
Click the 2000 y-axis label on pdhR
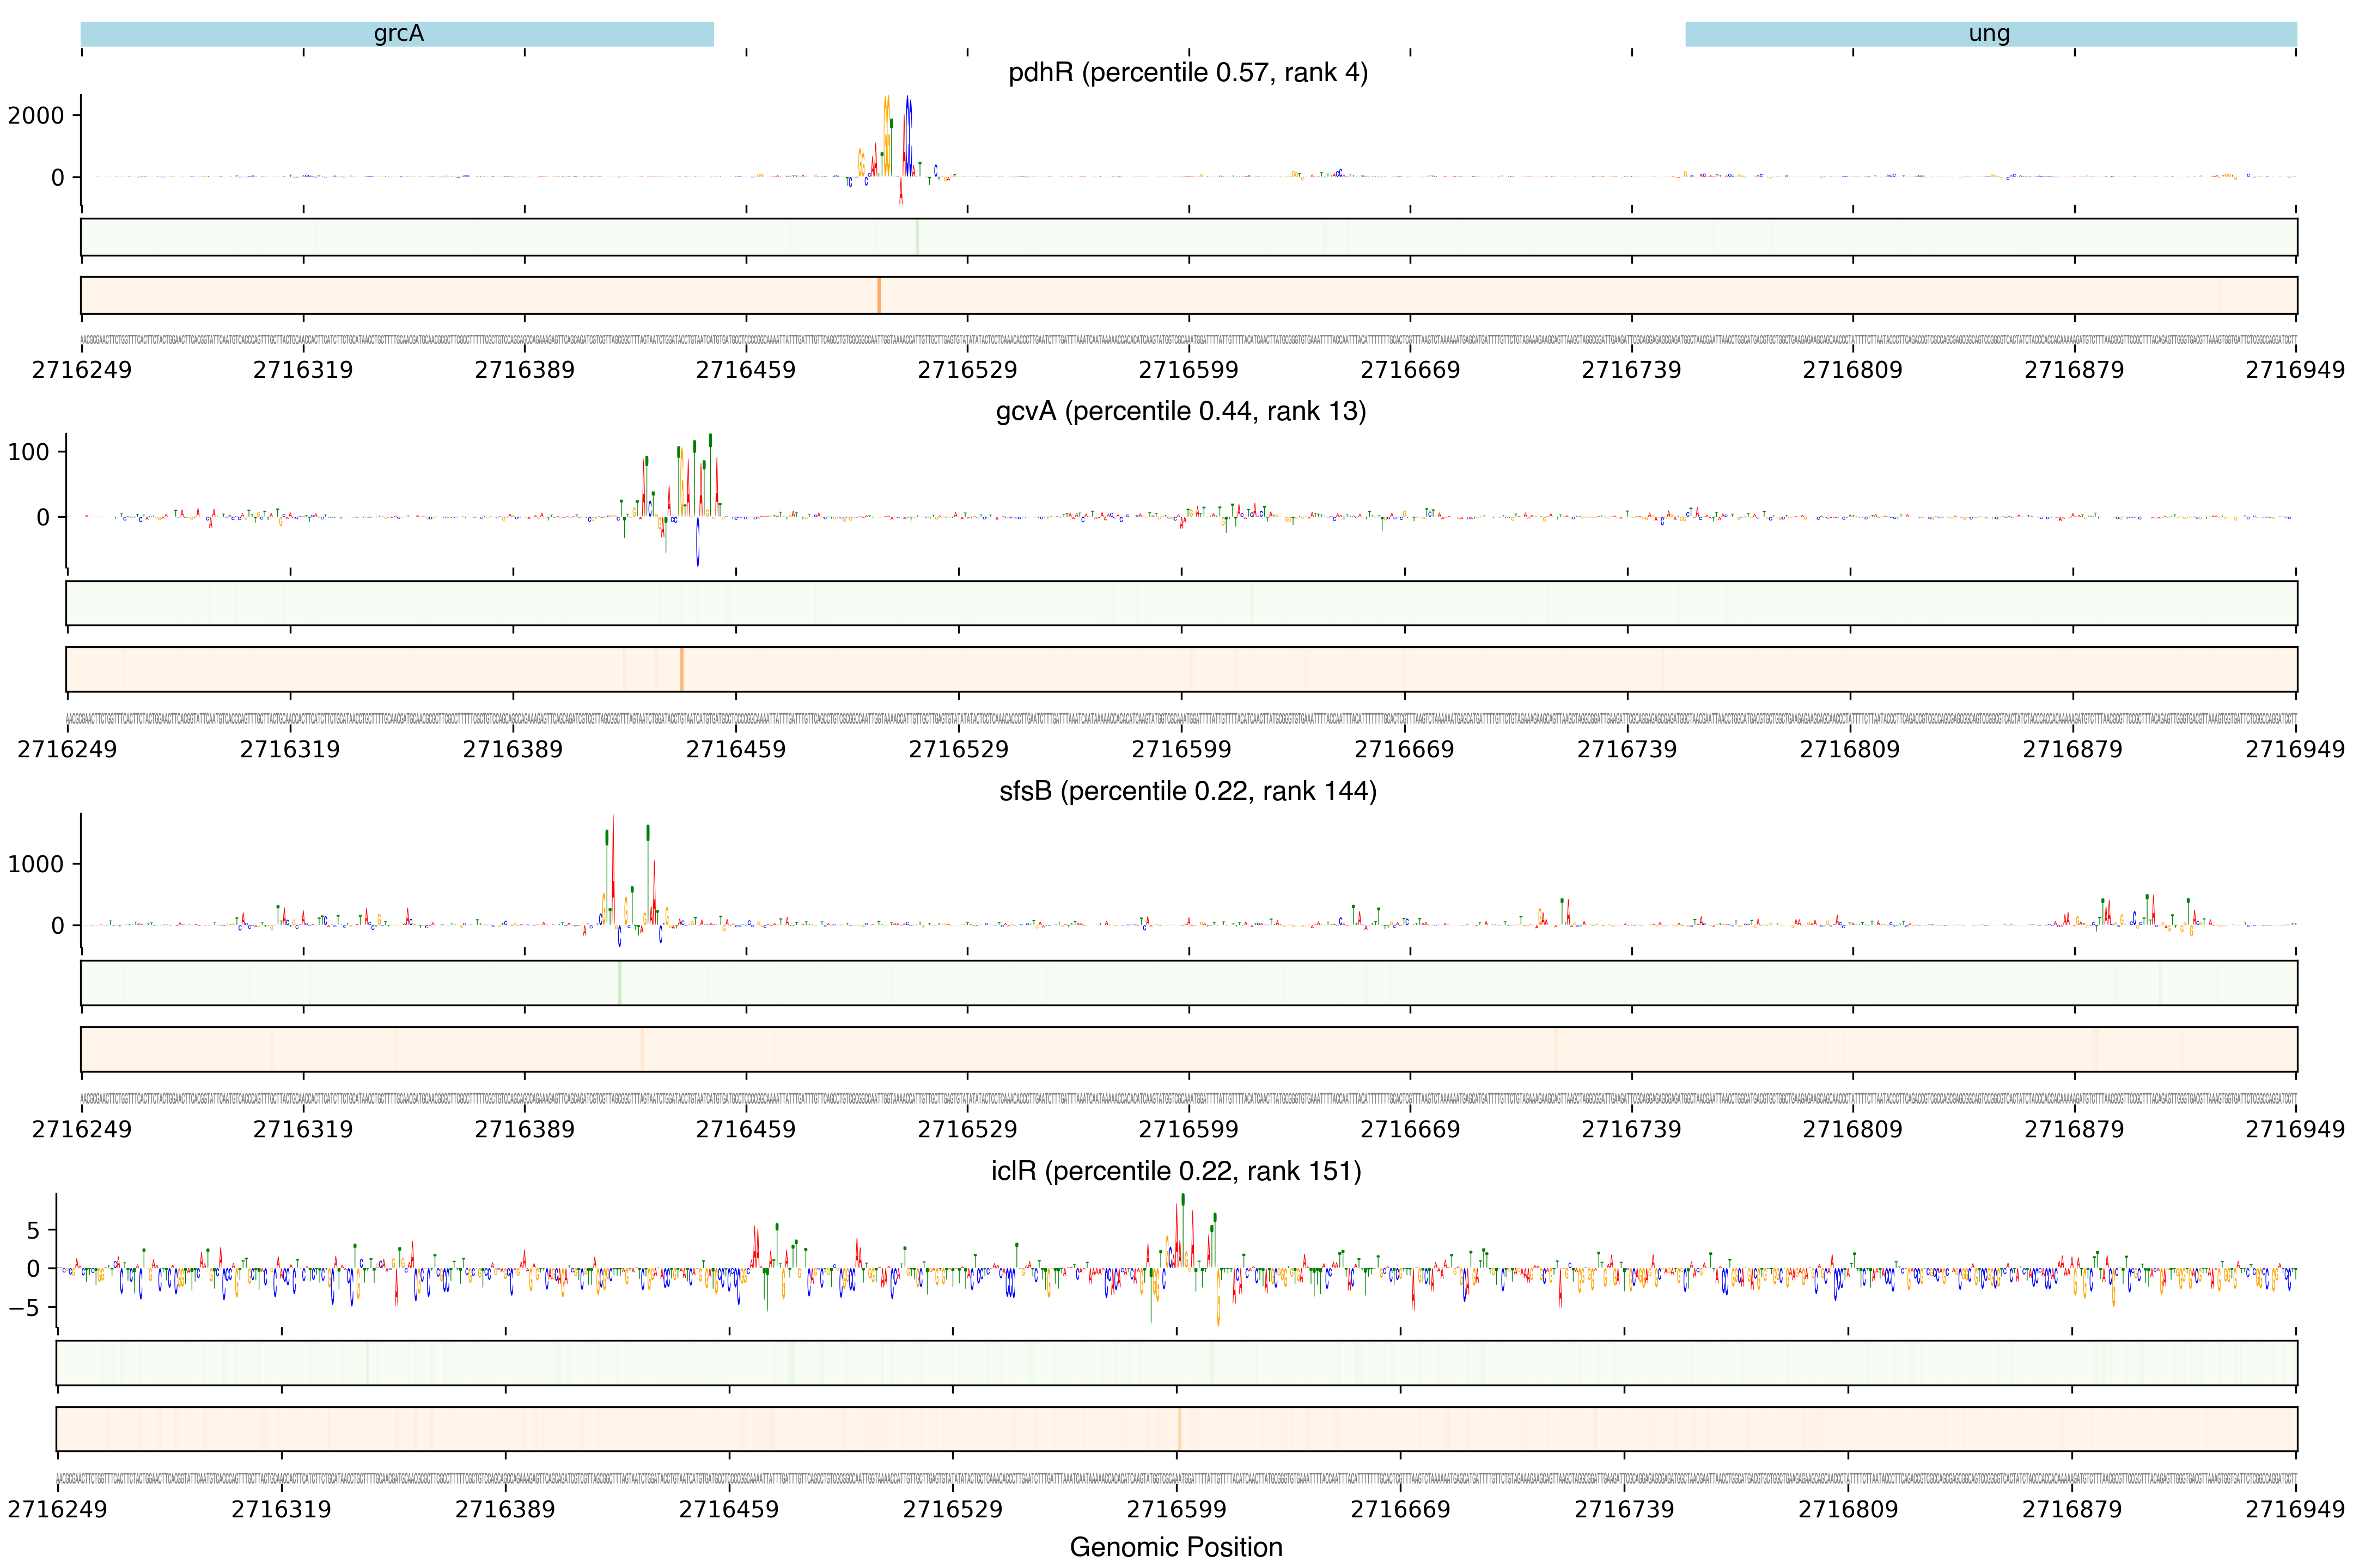click(x=36, y=116)
